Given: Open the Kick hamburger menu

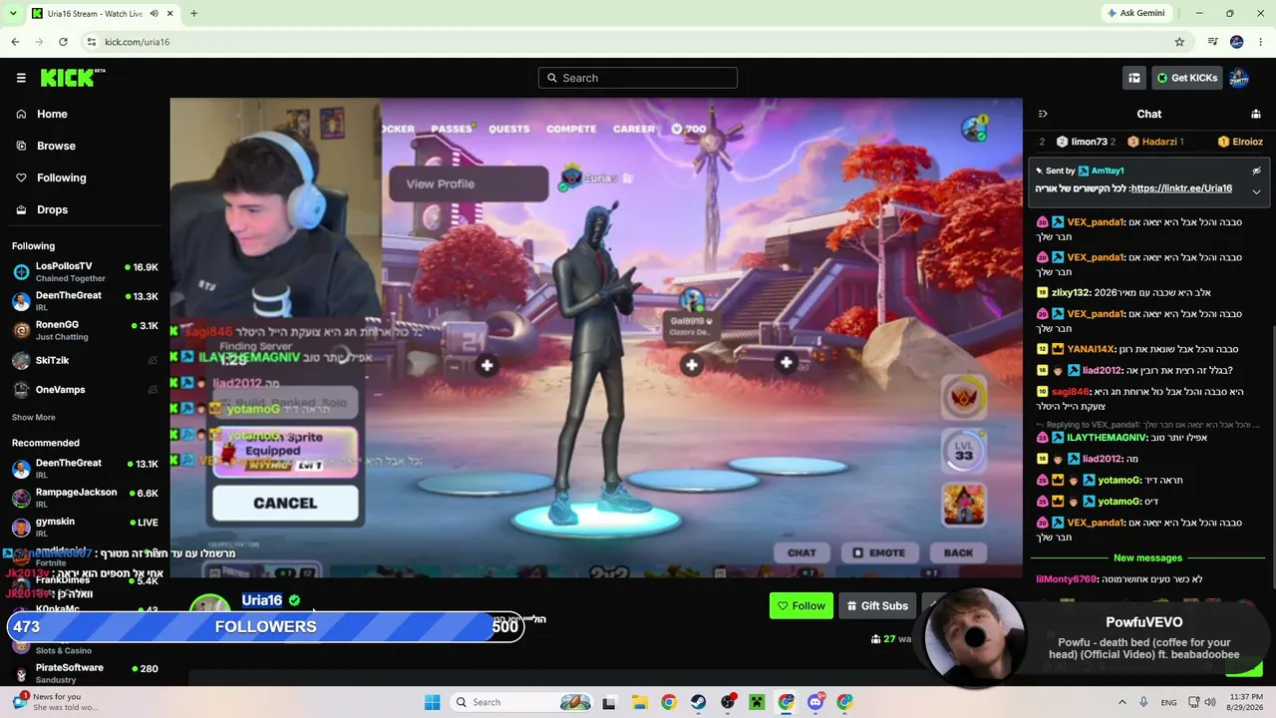Looking at the screenshot, I should 21,78.
